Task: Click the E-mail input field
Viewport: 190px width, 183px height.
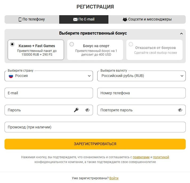Action: [x=49, y=93]
